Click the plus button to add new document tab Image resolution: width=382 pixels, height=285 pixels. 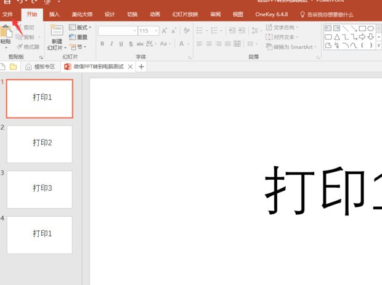click(141, 66)
